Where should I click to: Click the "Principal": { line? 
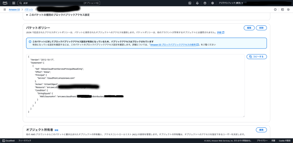click(x=41, y=75)
